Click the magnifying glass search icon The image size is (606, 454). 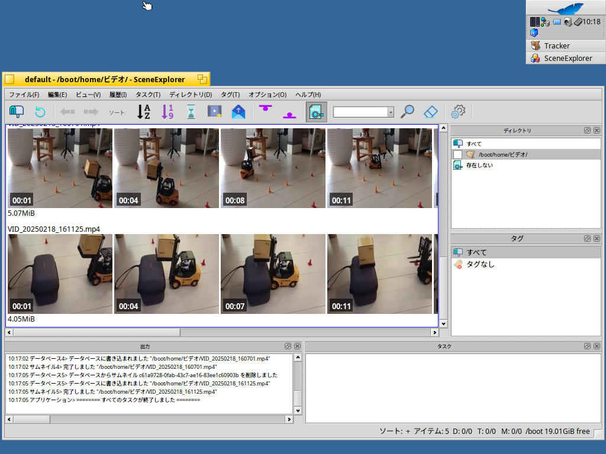[x=407, y=112]
